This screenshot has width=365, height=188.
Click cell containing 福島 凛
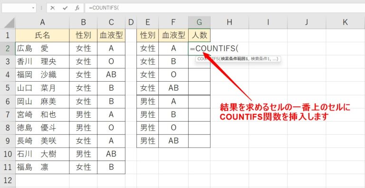[42, 167]
